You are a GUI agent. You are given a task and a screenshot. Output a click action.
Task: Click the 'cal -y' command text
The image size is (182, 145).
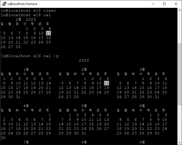(51, 56)
